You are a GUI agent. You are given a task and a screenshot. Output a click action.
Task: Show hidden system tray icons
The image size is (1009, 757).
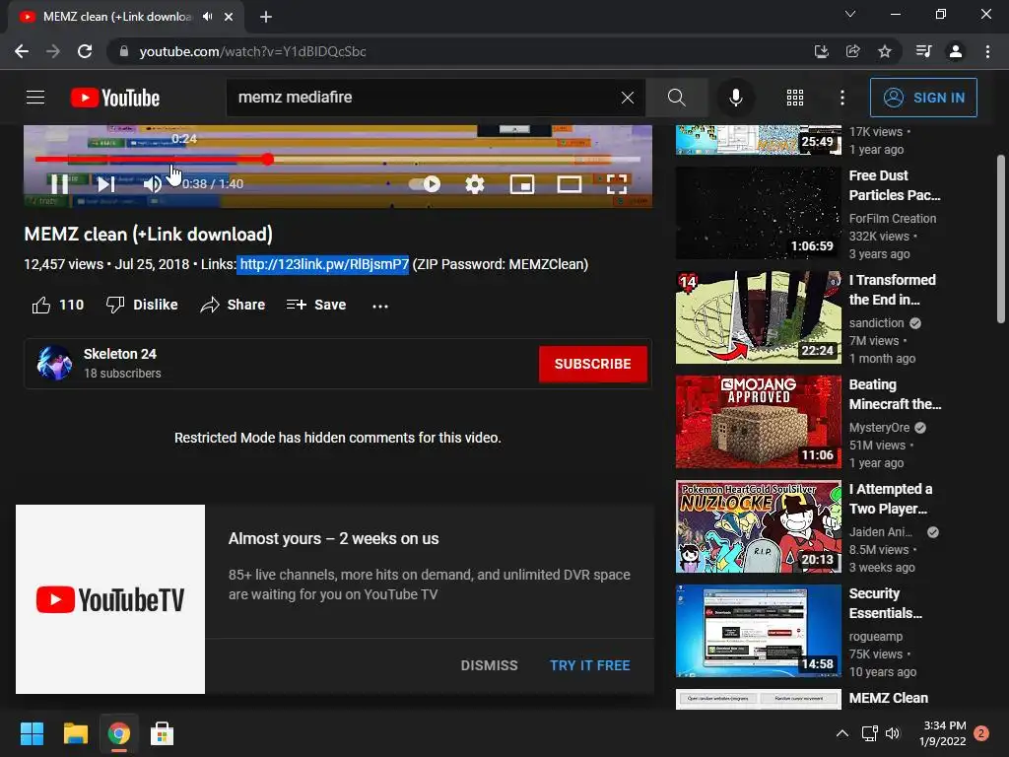(841, 733)
